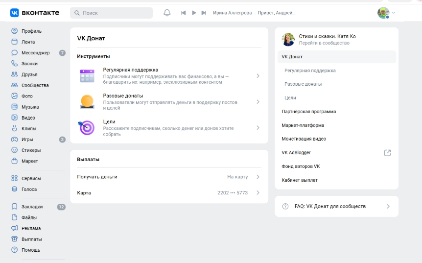Click the Закладки bookmark icon

[14, 207]
